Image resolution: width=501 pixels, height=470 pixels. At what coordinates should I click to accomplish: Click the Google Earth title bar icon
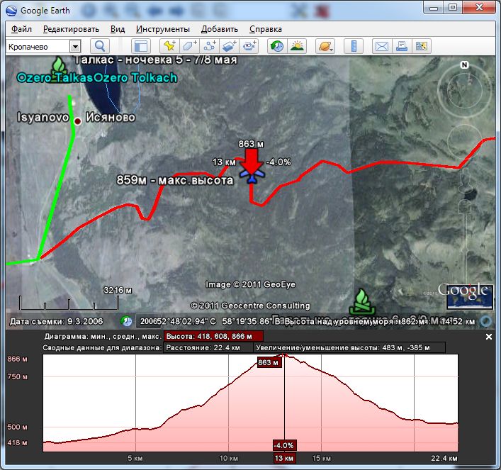pos(11,11)
